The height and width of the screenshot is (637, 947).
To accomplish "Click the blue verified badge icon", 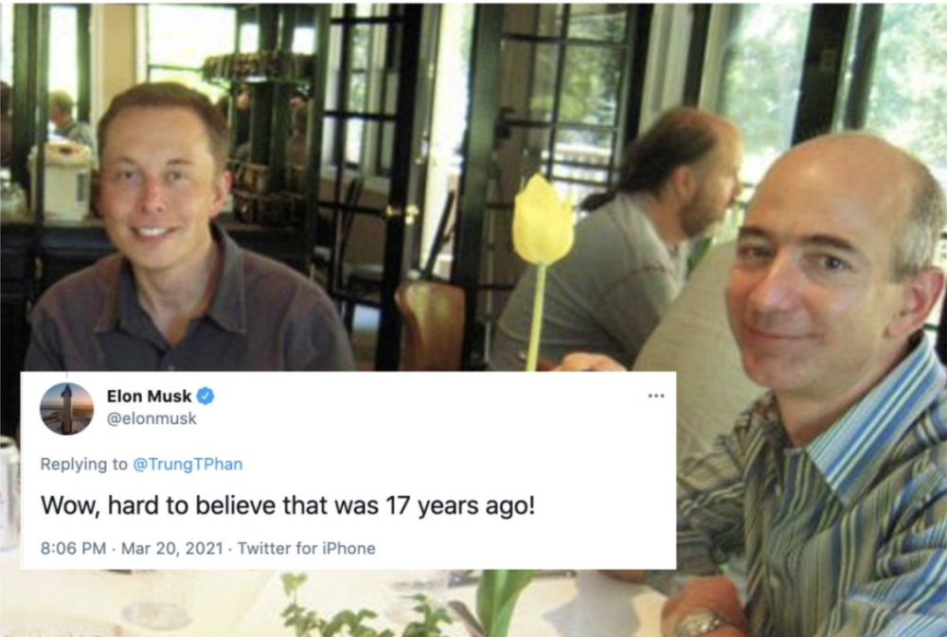I will (x=205, y=396).
